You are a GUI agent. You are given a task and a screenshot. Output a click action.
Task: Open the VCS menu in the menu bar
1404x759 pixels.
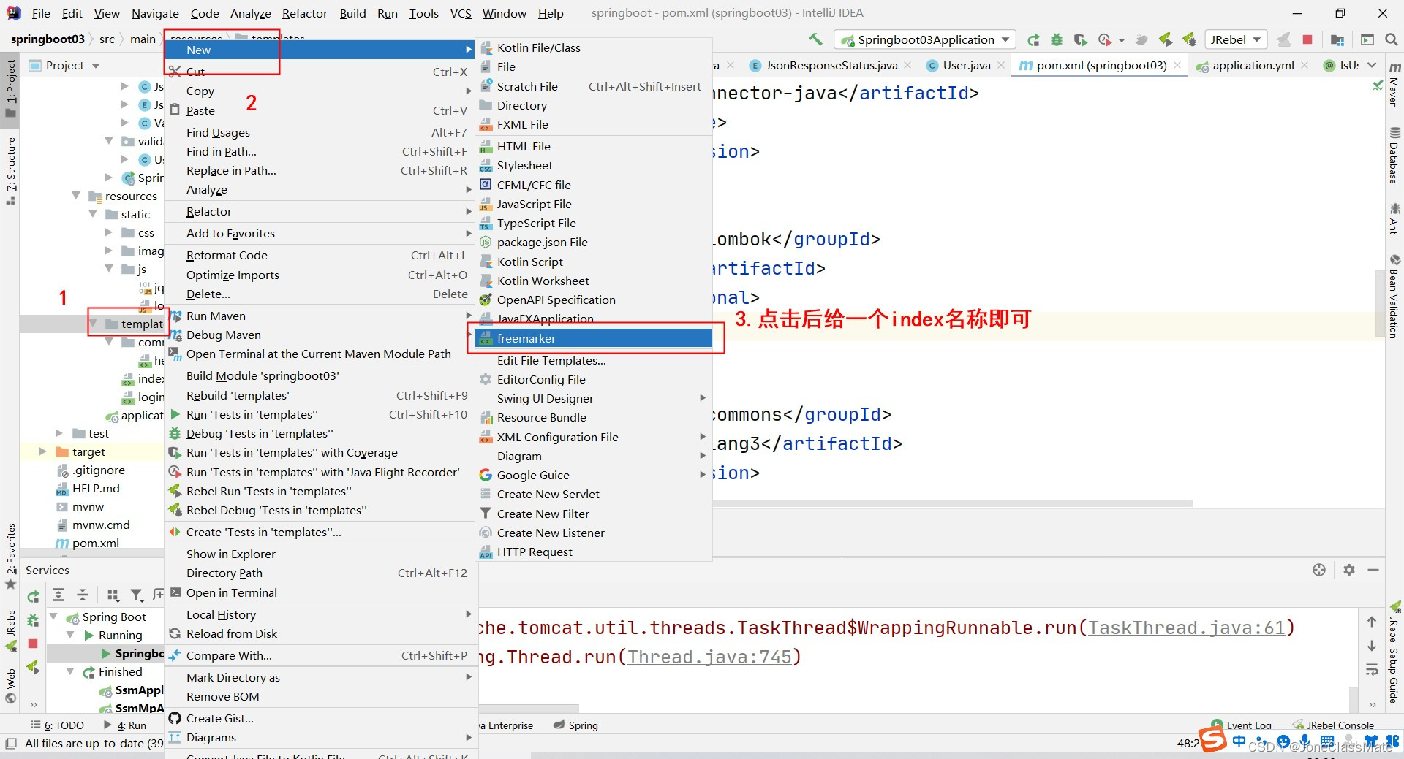coord(461,13)
